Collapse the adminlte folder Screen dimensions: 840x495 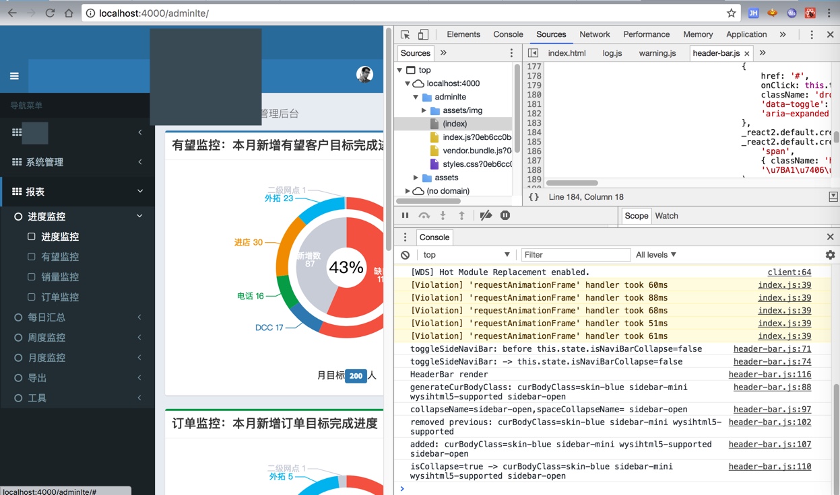point(416,97)
